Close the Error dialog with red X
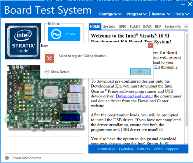This screenshot has height=163, width=193. tap(150, 45)
